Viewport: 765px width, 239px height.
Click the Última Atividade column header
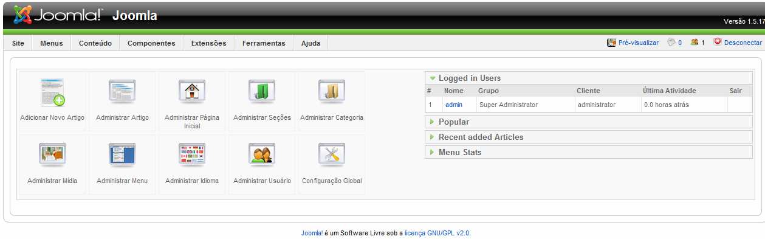670,91
